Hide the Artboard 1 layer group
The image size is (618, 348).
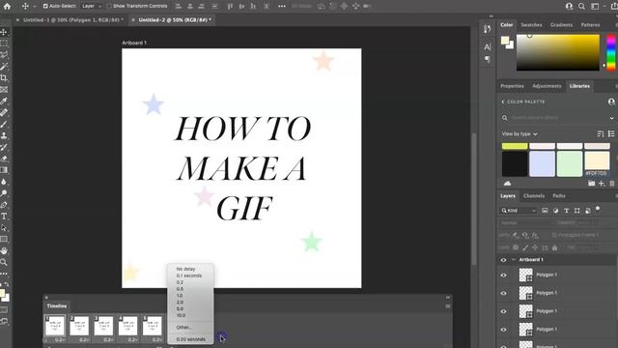503,260
